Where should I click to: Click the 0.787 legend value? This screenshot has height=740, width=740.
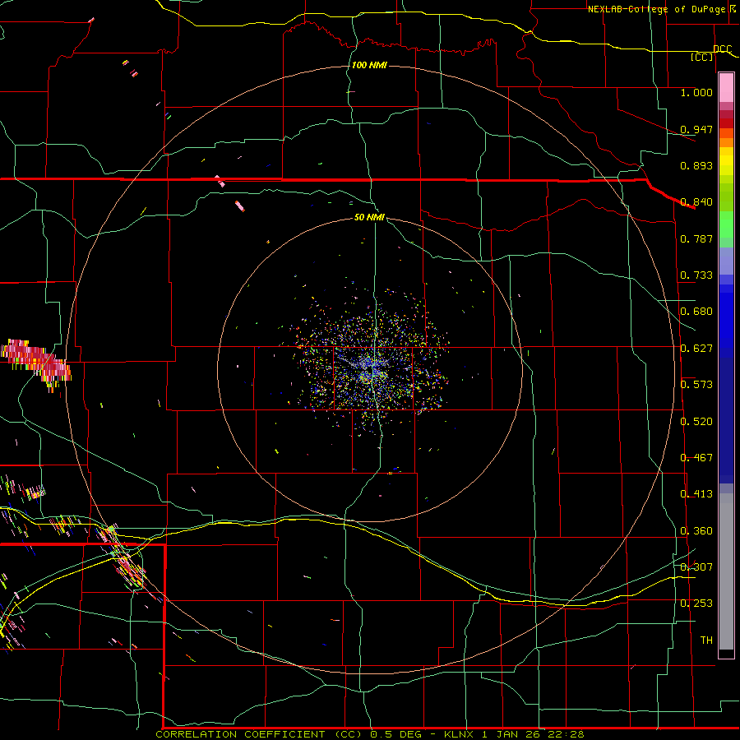click(696, 238)
